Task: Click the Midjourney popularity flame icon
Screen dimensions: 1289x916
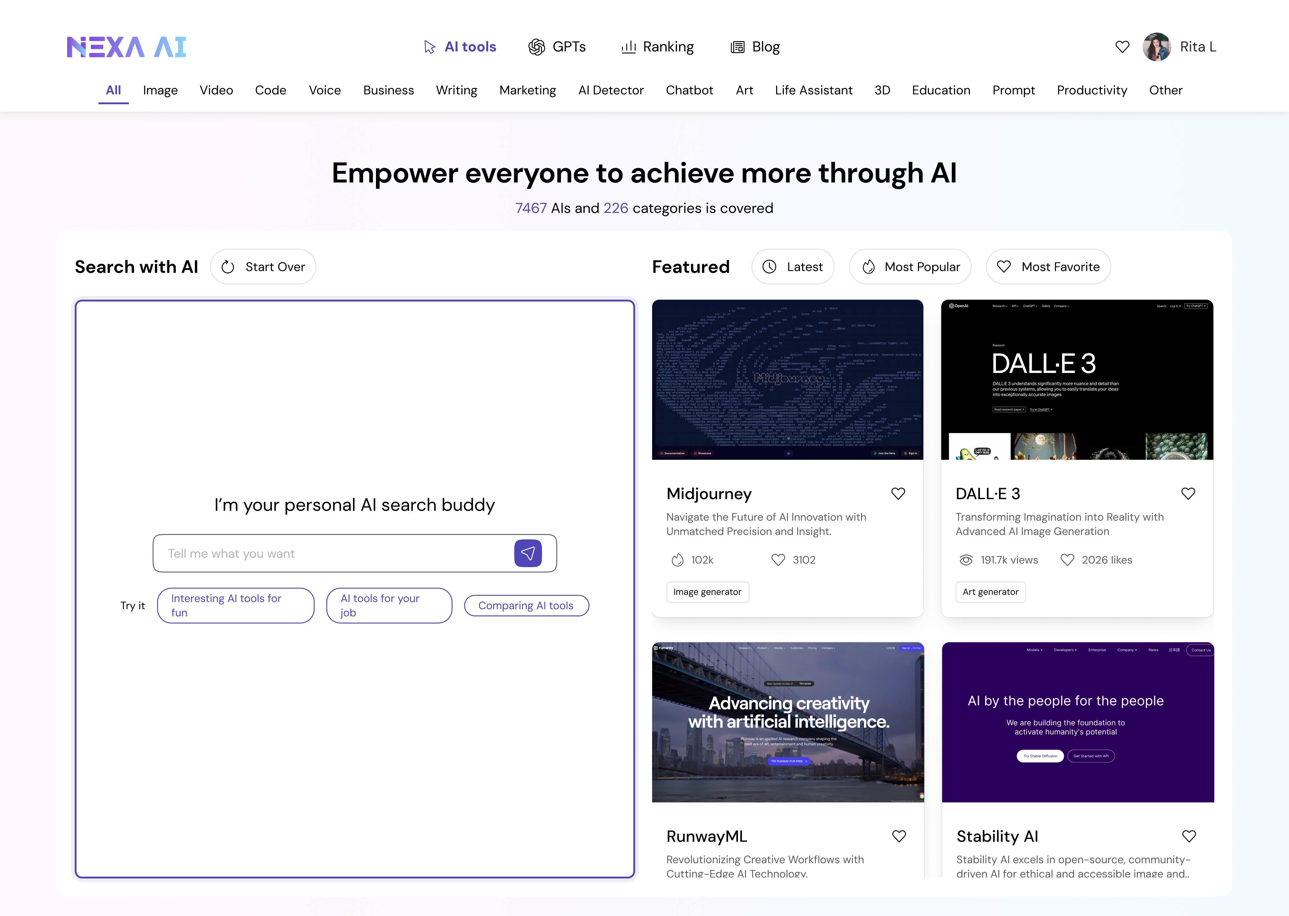Action: point(677,559)
